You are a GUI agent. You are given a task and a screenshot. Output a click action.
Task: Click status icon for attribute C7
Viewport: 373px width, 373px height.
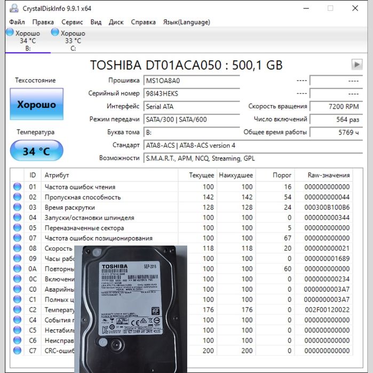click(17, 351)
